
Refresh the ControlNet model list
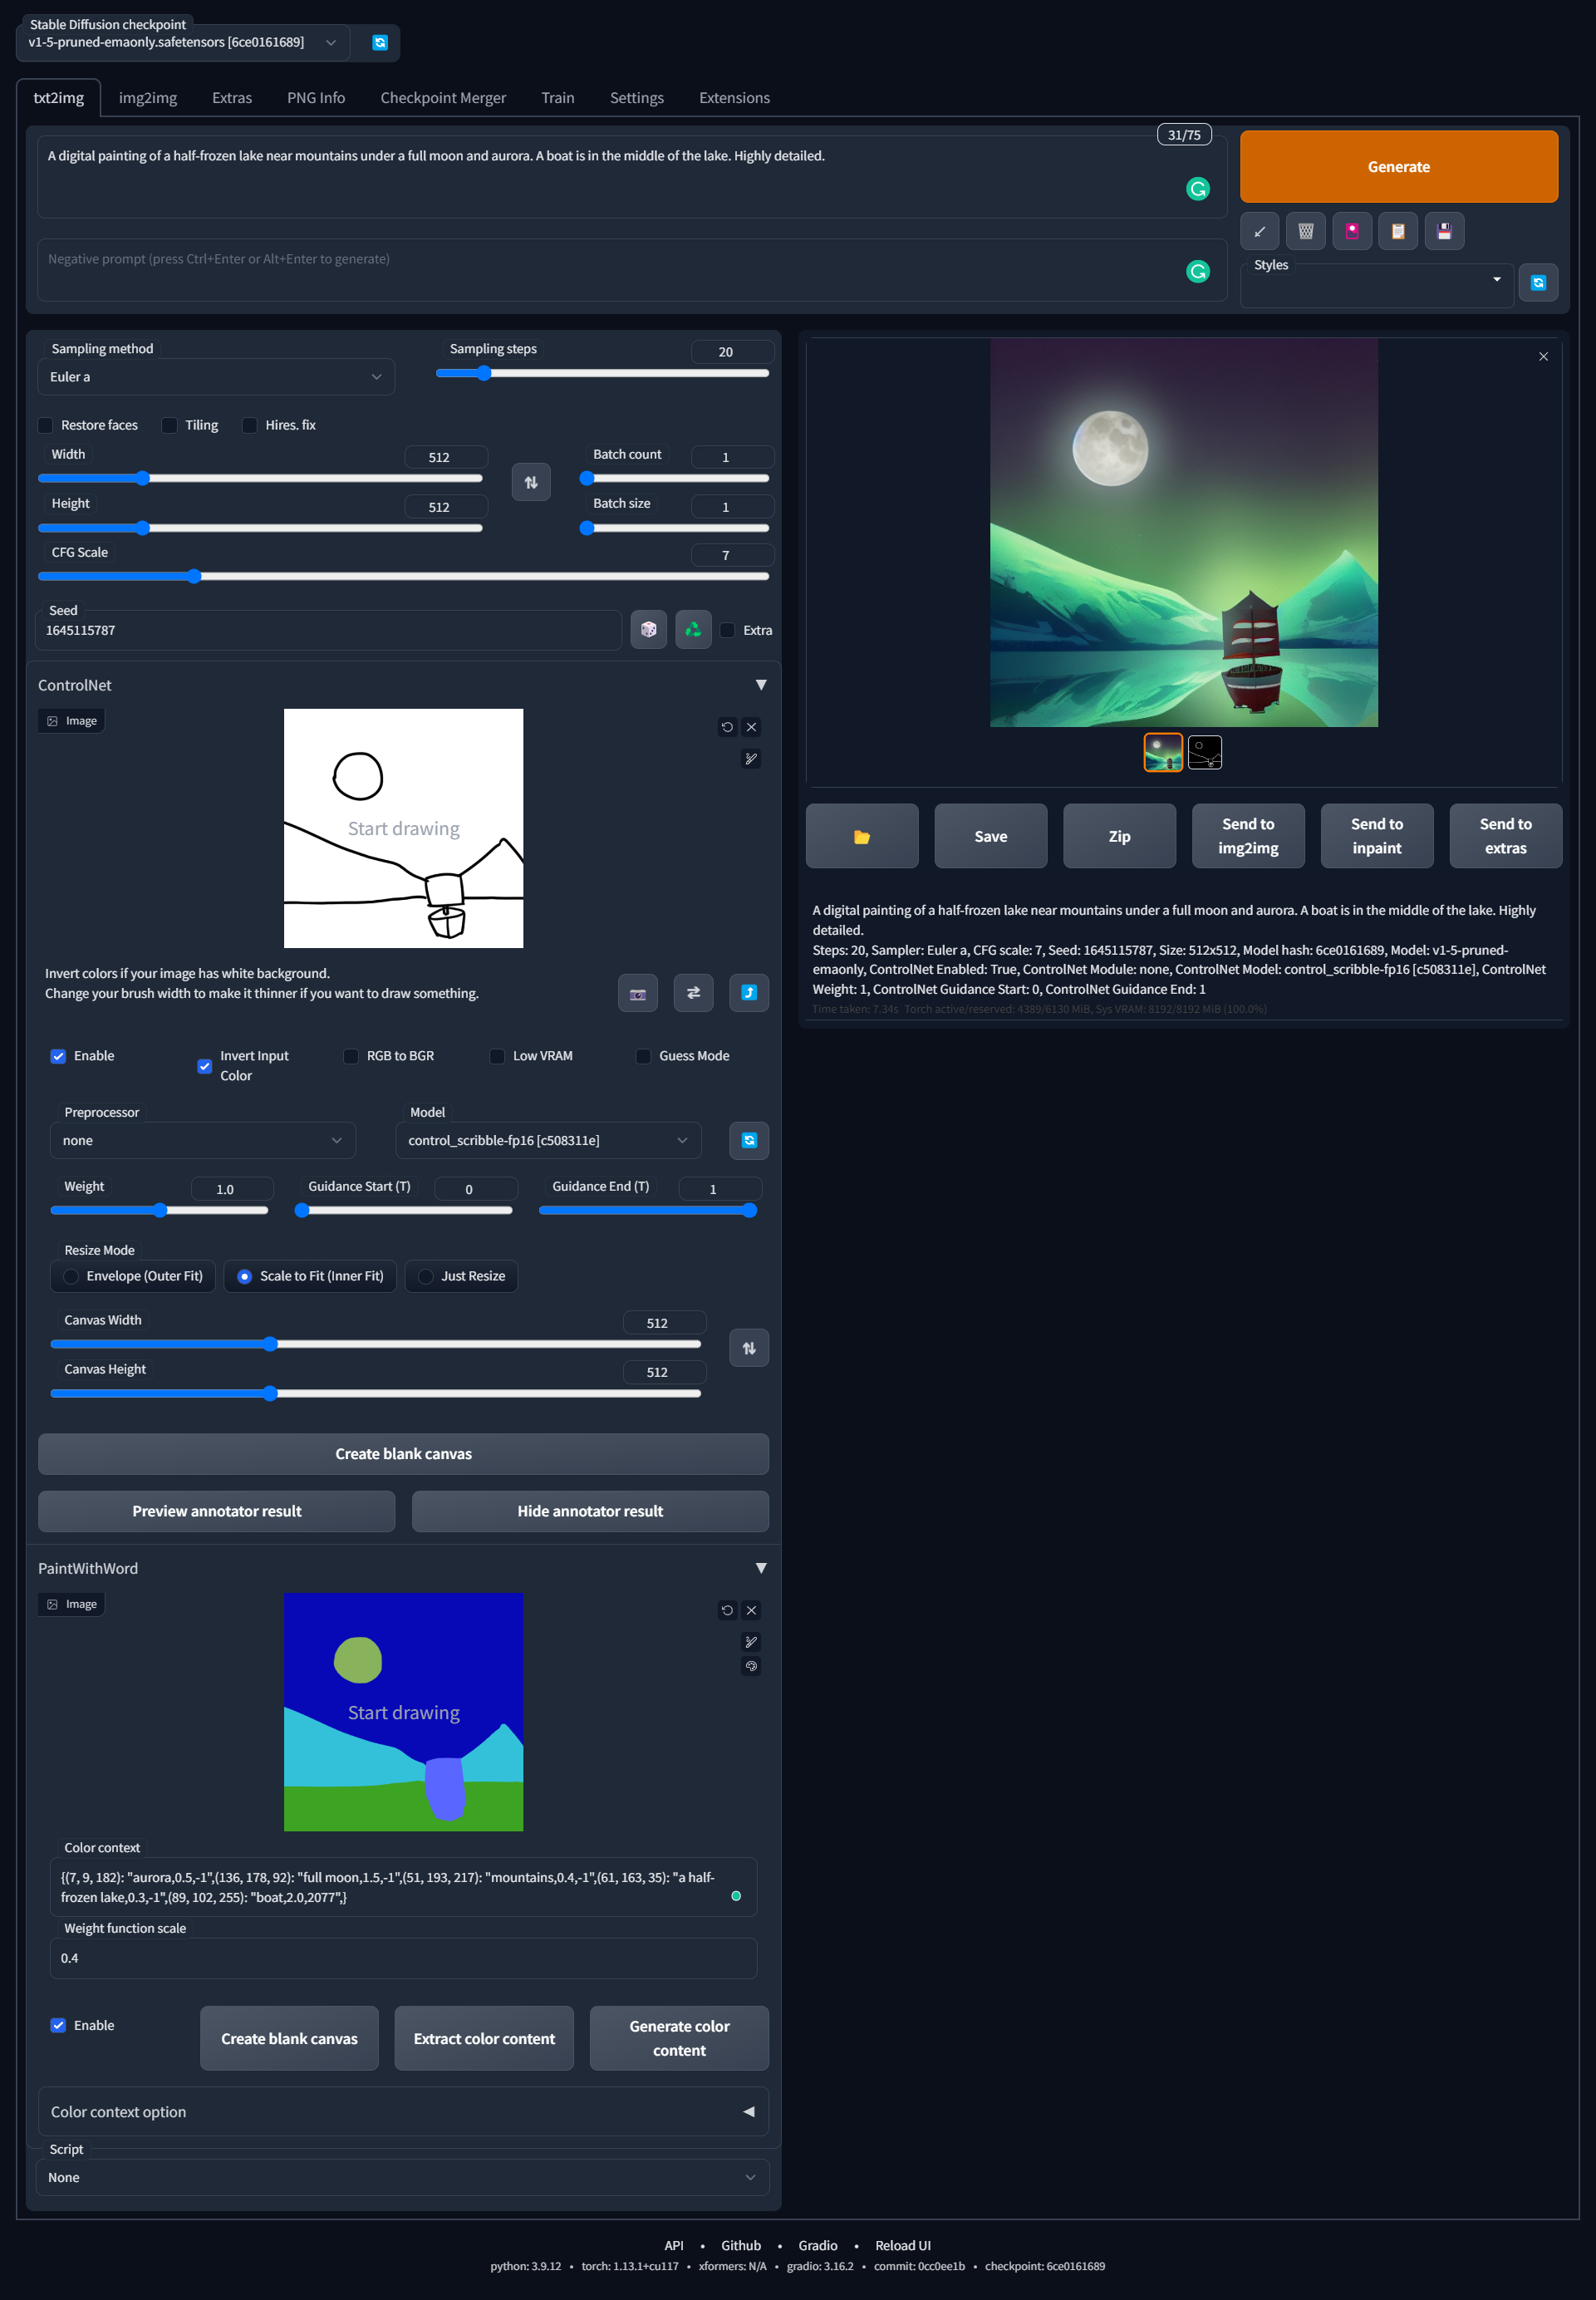(749, 1141)
